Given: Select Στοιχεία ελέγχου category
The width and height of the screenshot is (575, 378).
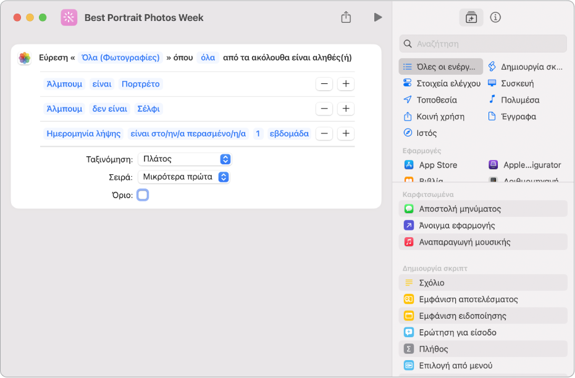Looking at the screenshot, I should pos(442,83).
